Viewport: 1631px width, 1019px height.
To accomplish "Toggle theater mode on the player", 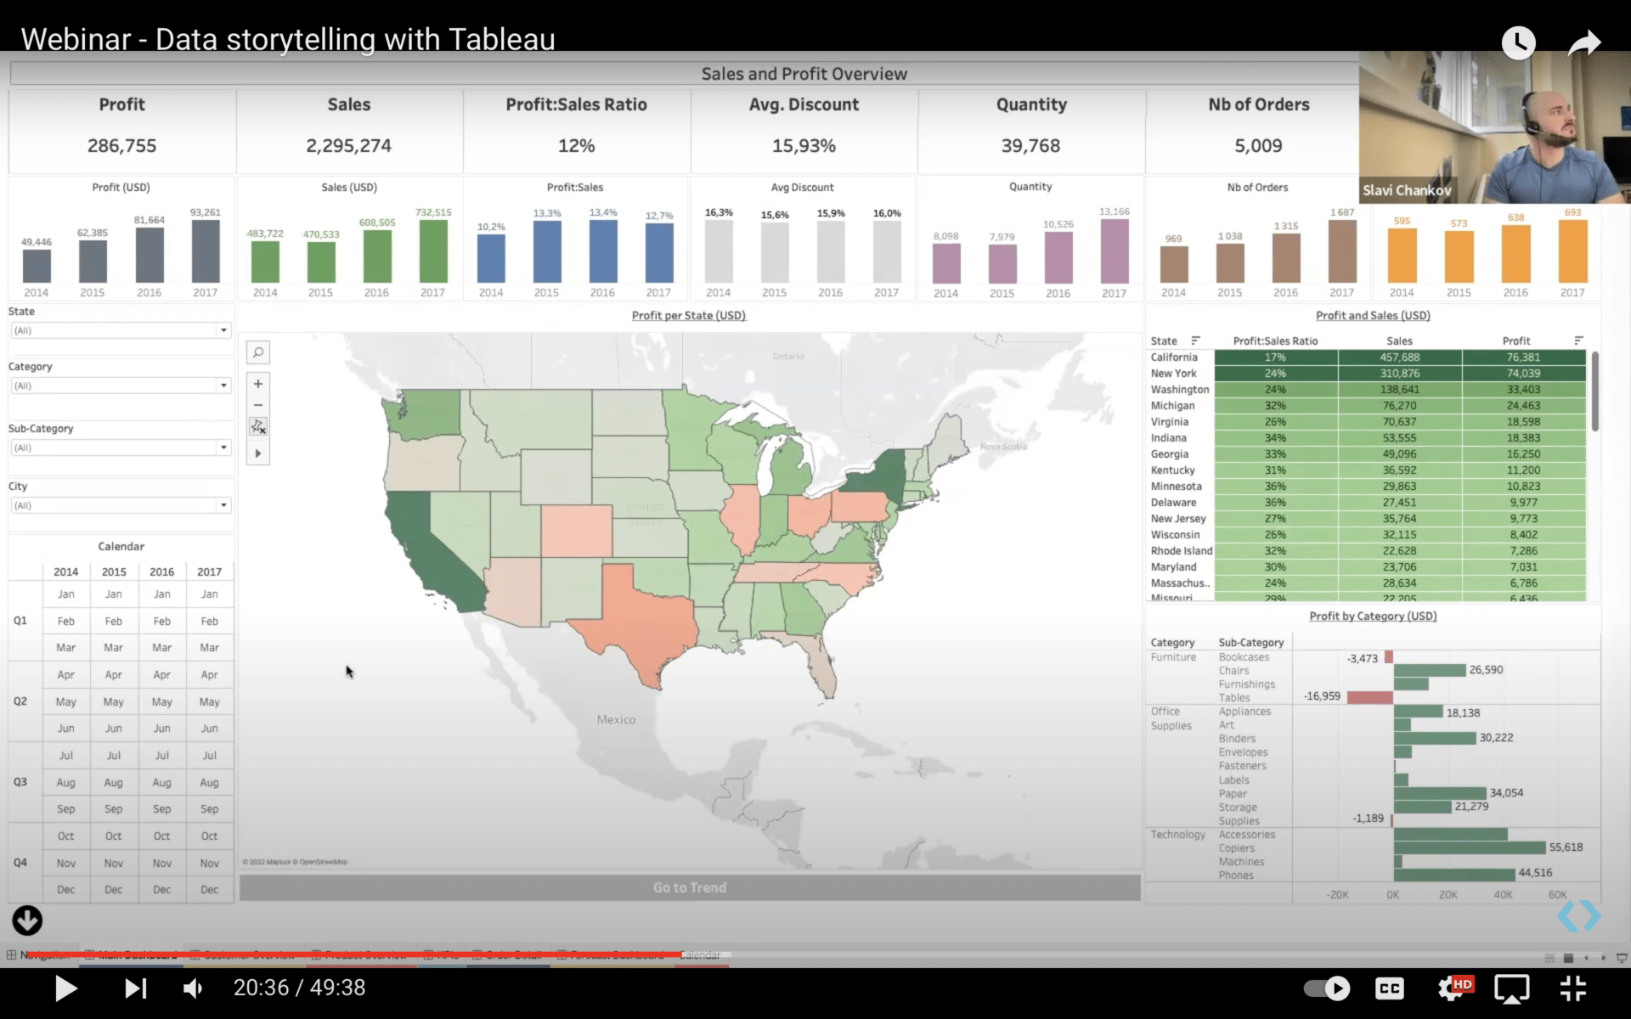I will (x=1572, y=988).
